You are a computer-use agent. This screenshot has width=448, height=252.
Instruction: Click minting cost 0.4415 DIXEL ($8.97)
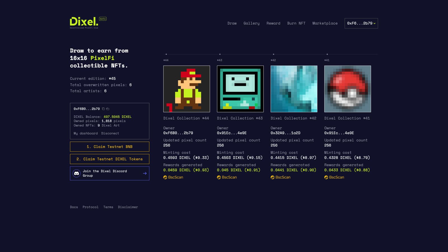(x=293, y=158)
